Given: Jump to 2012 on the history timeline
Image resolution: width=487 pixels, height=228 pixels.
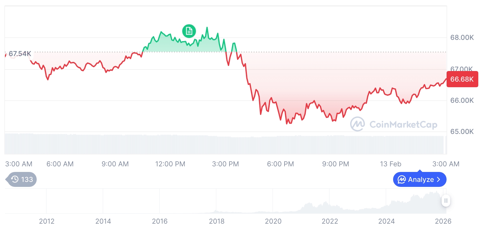Looking at the screenshot, I should coord(47,221).
